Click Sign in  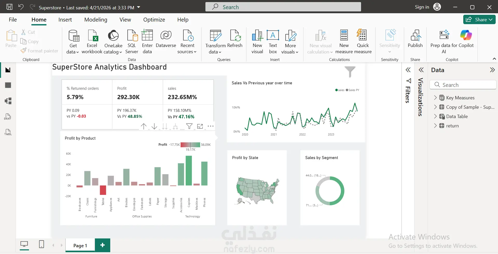point(422,7)
